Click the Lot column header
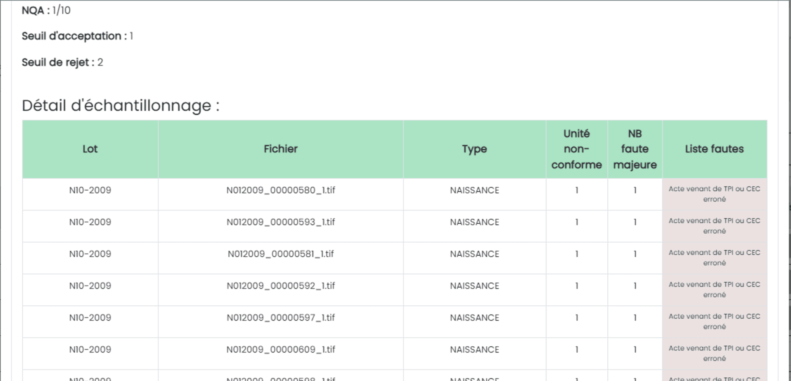The height and width of the screenshot is (381, 791). click(x=90, y=149)
